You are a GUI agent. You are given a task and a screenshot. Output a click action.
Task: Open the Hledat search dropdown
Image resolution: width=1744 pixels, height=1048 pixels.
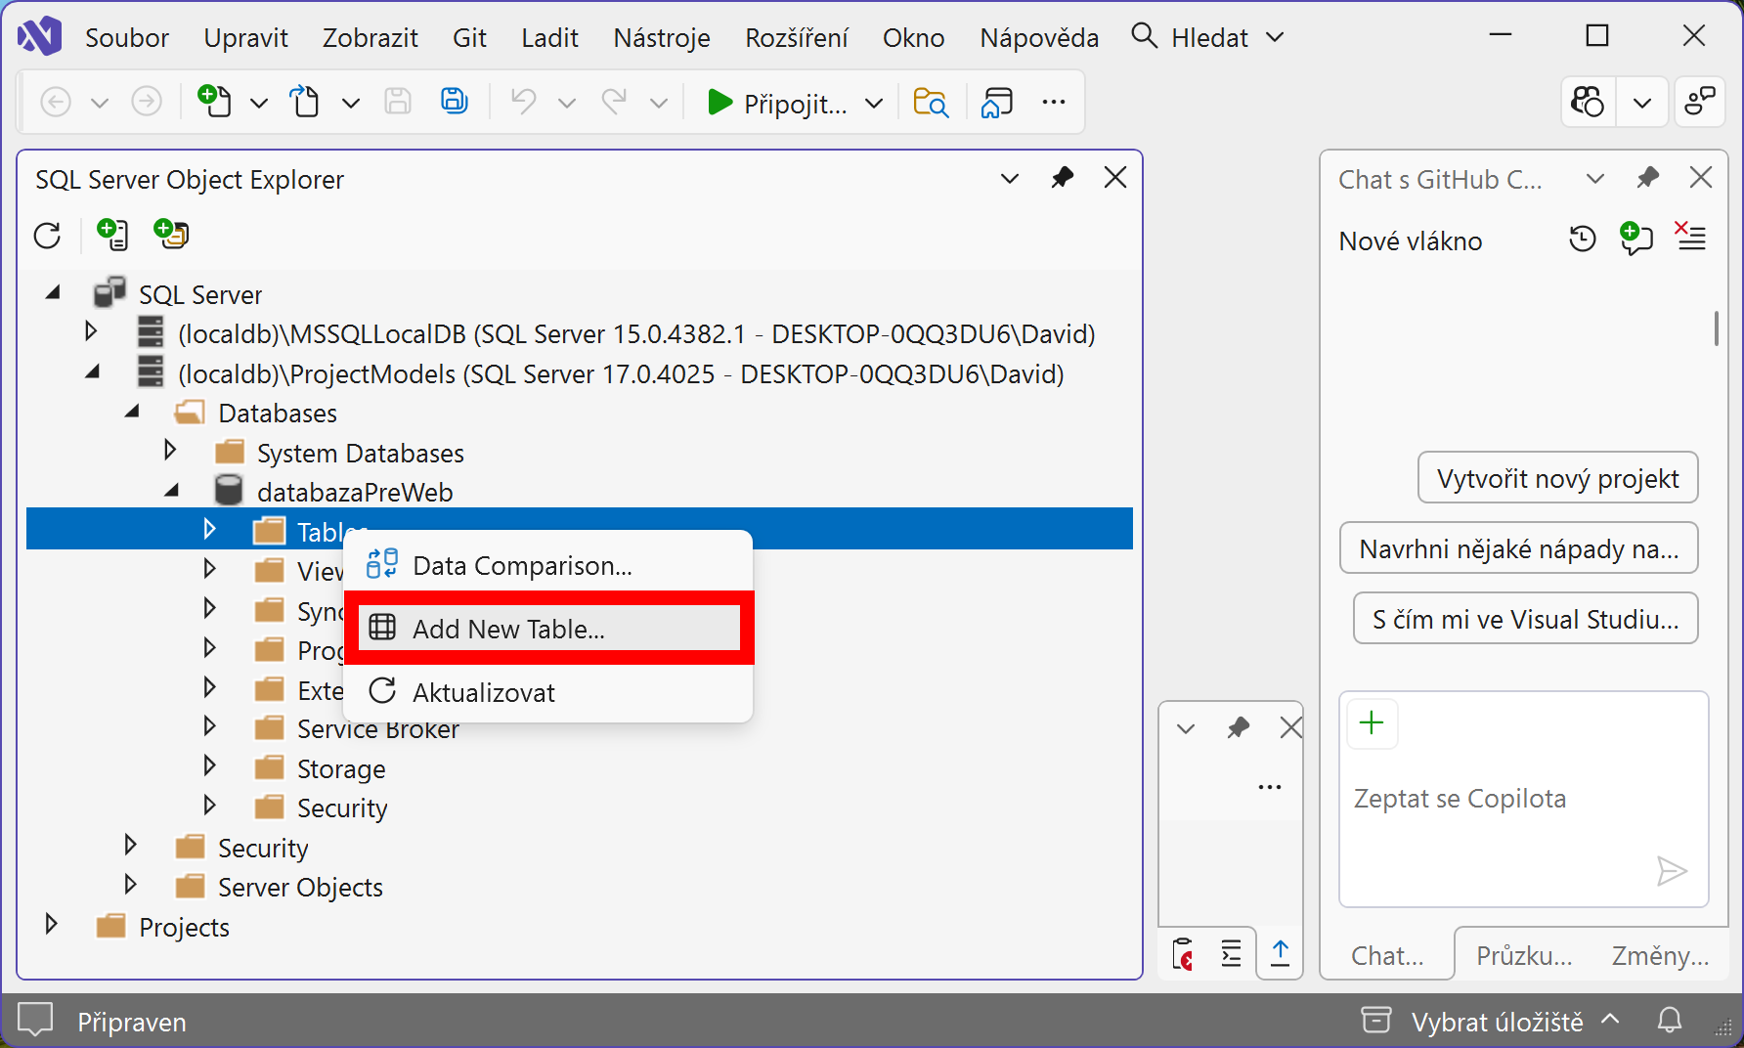1275,37
